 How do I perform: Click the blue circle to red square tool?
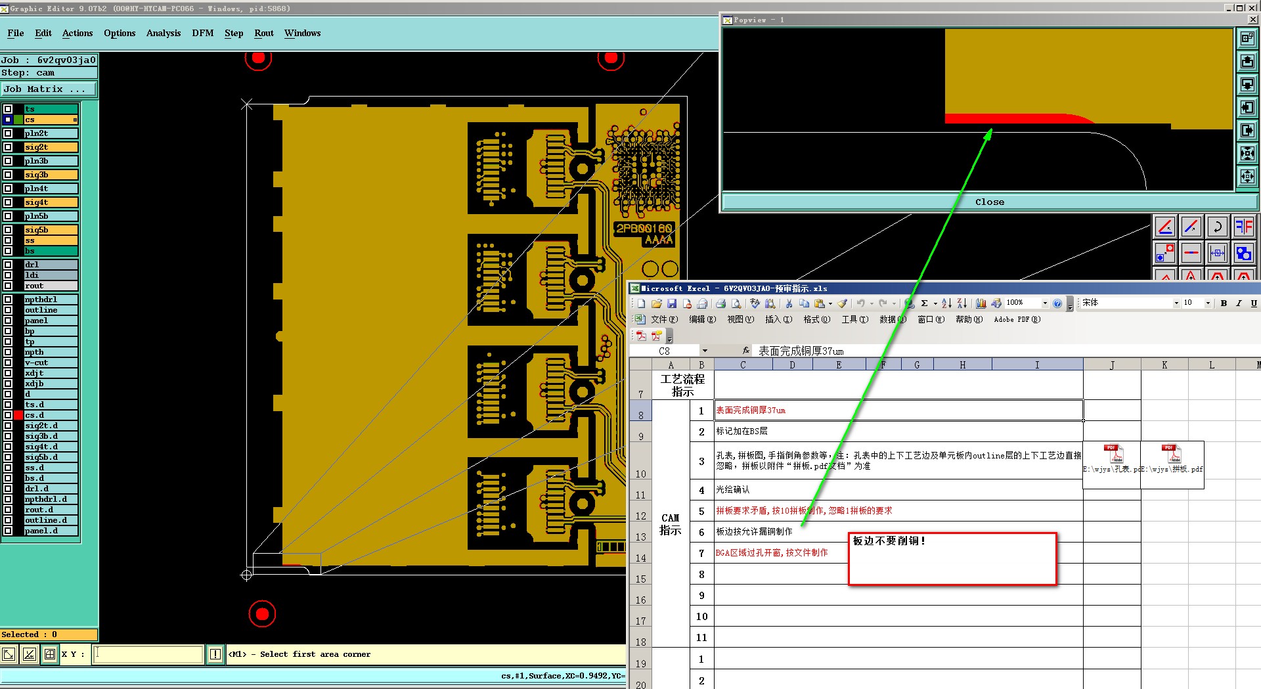[x=1165, y=253]
